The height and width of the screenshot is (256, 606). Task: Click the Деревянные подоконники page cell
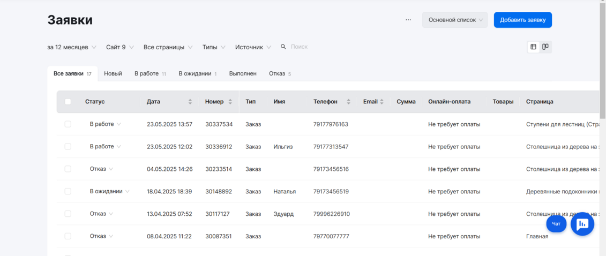(563, 192)
